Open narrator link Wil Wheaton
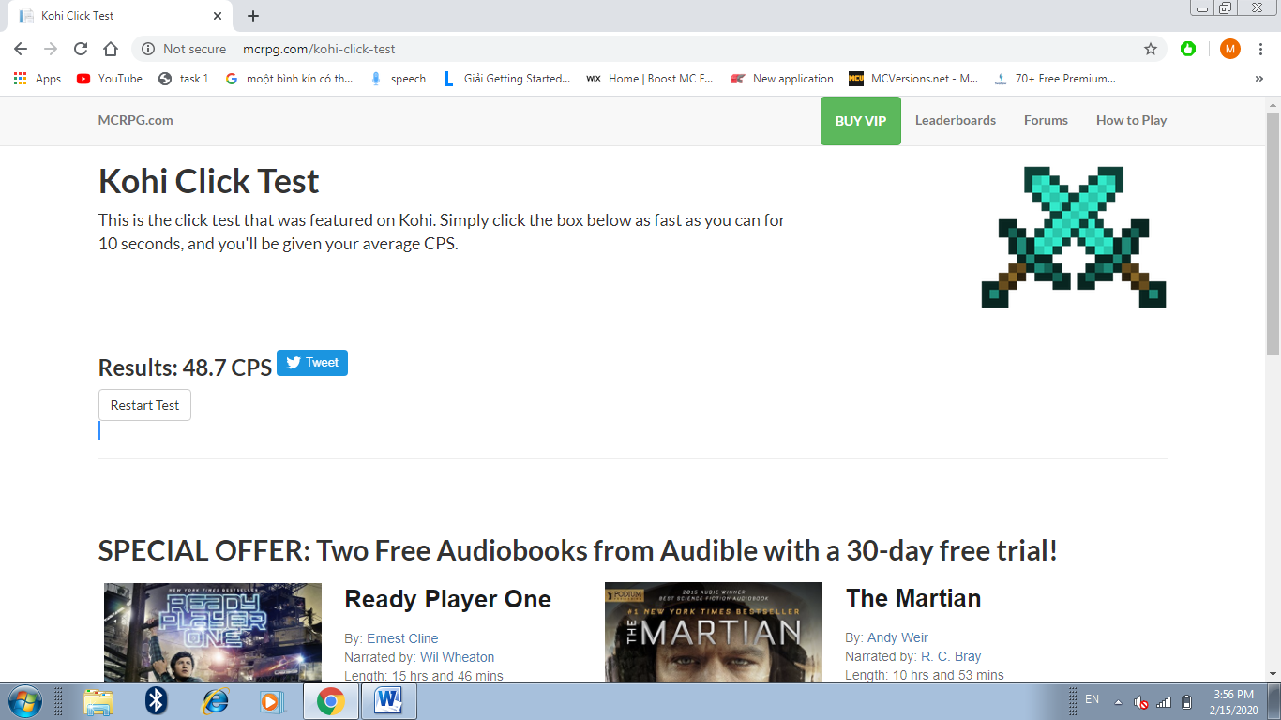1281x720 pixels. point(457,657)
